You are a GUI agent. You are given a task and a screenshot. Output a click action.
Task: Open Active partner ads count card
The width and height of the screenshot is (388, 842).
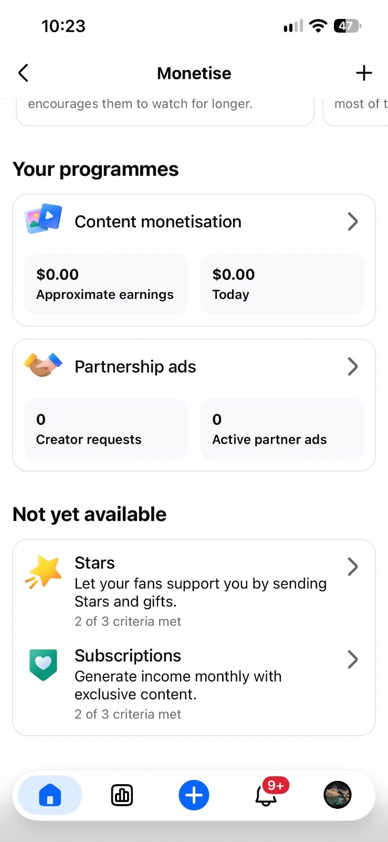click(x=282, y=429)
